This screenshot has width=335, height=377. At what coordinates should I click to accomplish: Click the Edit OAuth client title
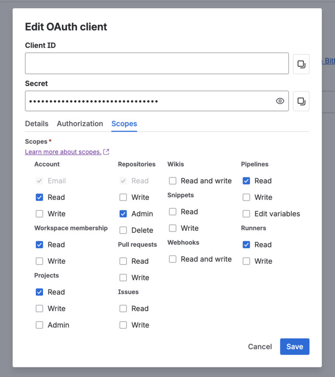pyautogui.click(x=66, y=27)
